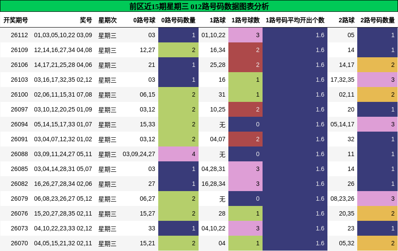Click the 1路球 cell 04,28,31
The height and width of the screenshot is (251, 398).
(x=213, y=169)
